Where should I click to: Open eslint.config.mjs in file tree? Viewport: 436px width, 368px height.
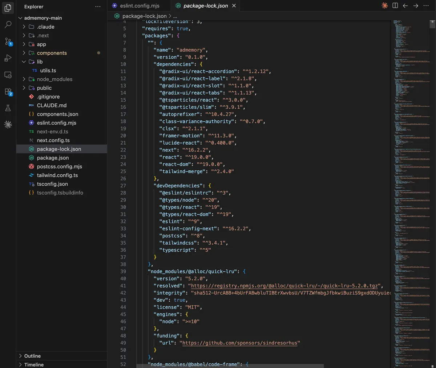(x=62, y=123)
